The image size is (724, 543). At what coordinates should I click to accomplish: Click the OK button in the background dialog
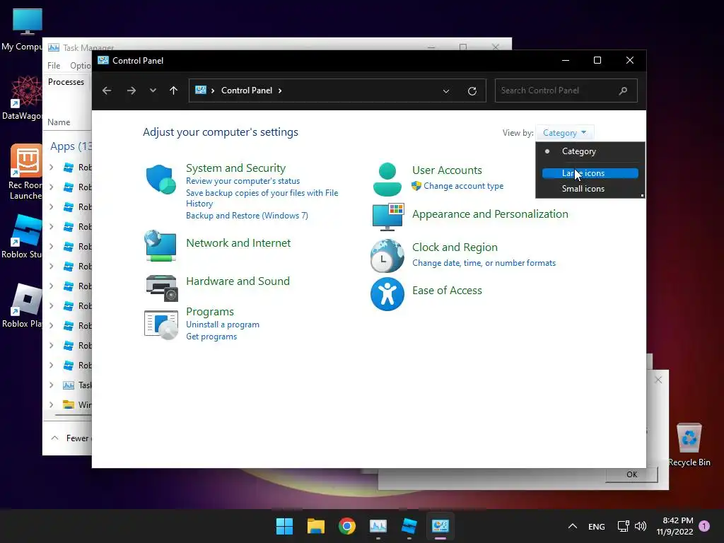coord(631,474)
